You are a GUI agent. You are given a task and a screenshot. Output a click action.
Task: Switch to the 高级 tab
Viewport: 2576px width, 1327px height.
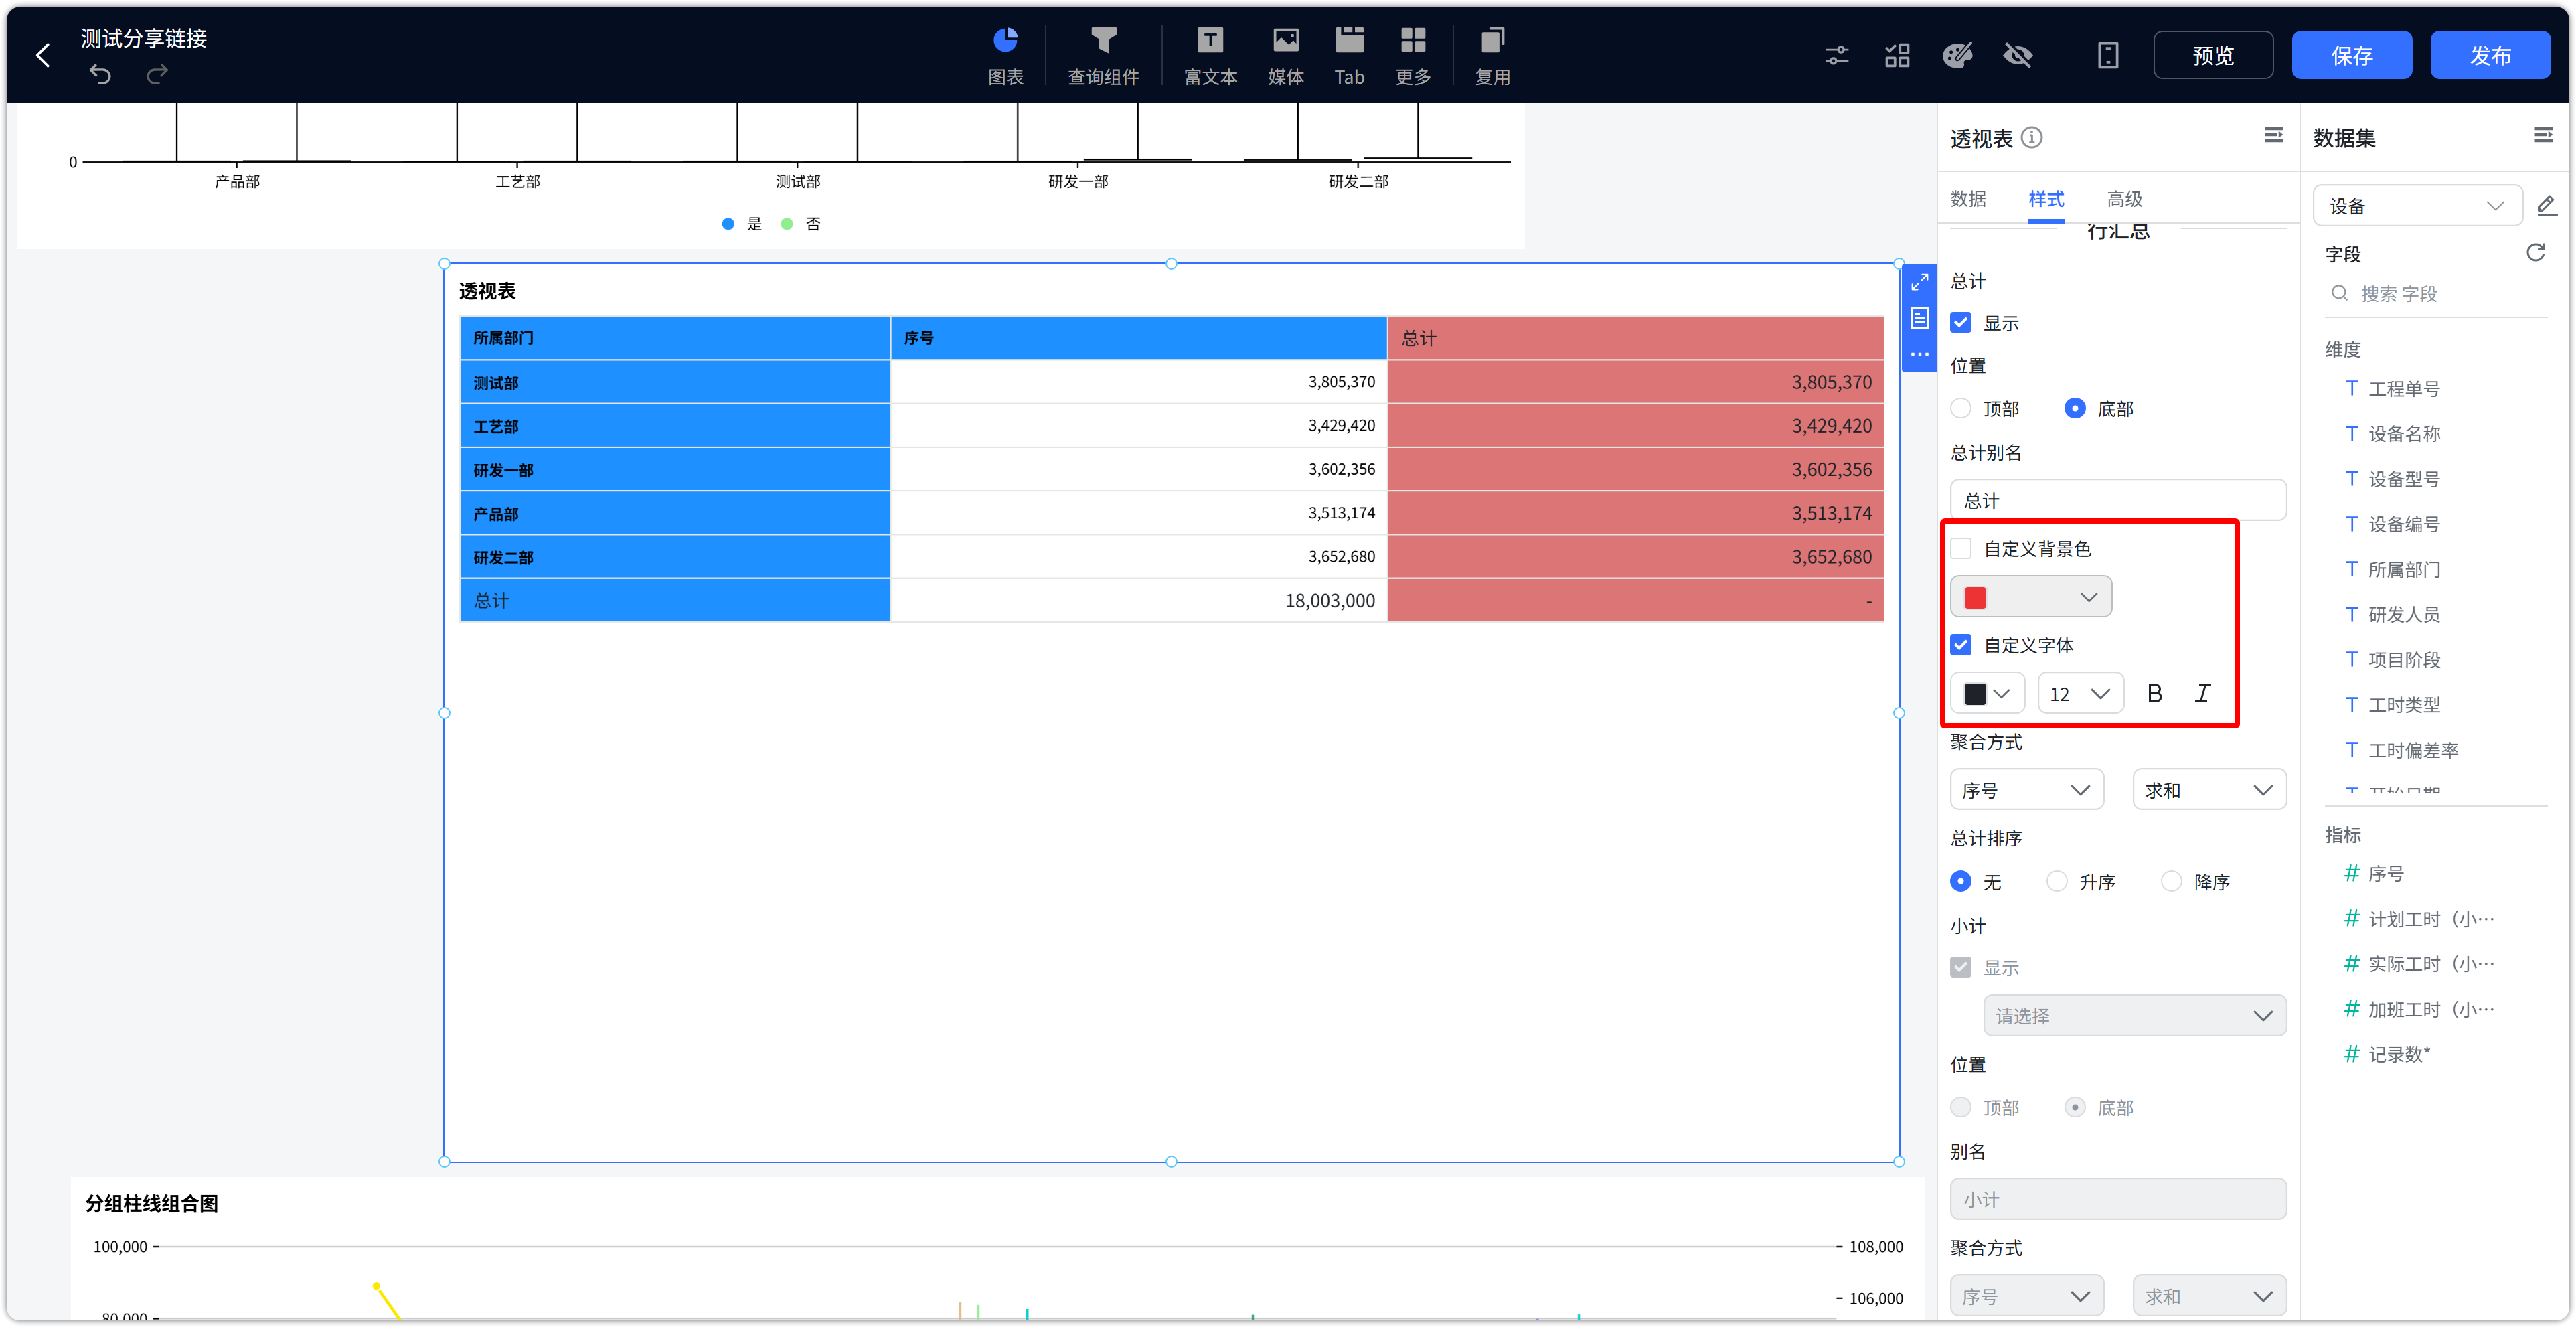(2124, 199)
